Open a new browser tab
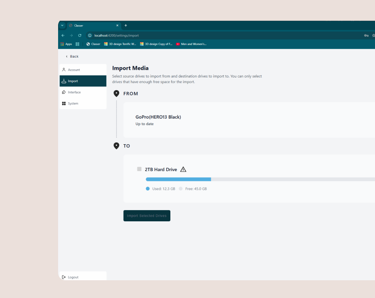This screenshot has height=298, width=375. (x=126, y=25)
